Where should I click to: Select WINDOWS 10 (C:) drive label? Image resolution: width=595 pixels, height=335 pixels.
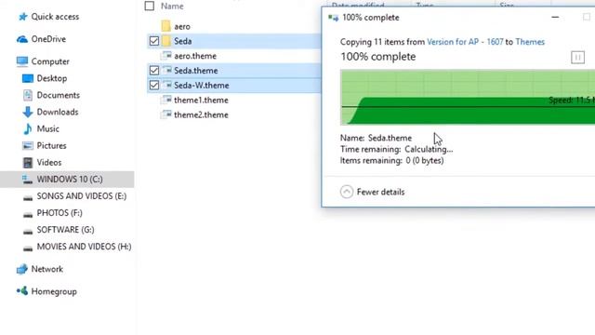pyautogui.click(x=70, y=180)
